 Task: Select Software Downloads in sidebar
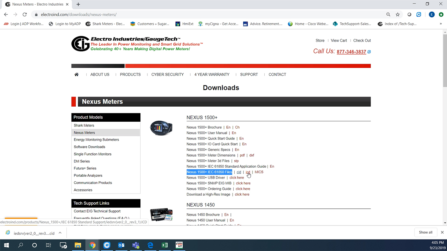pyautogui.click(x=89, y=147)
